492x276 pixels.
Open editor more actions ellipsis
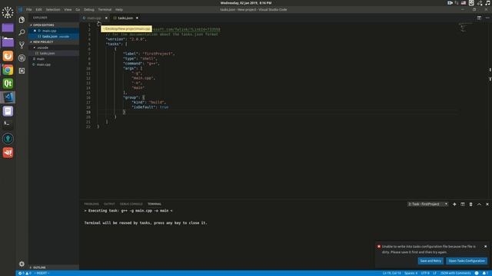[x=487, y=18]
